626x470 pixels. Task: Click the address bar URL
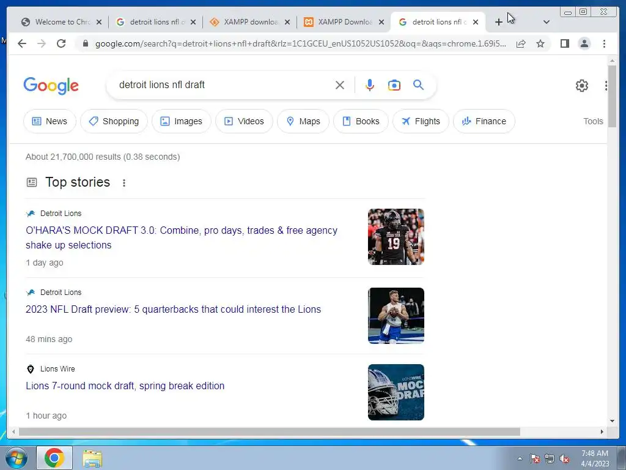pos(300,43)
